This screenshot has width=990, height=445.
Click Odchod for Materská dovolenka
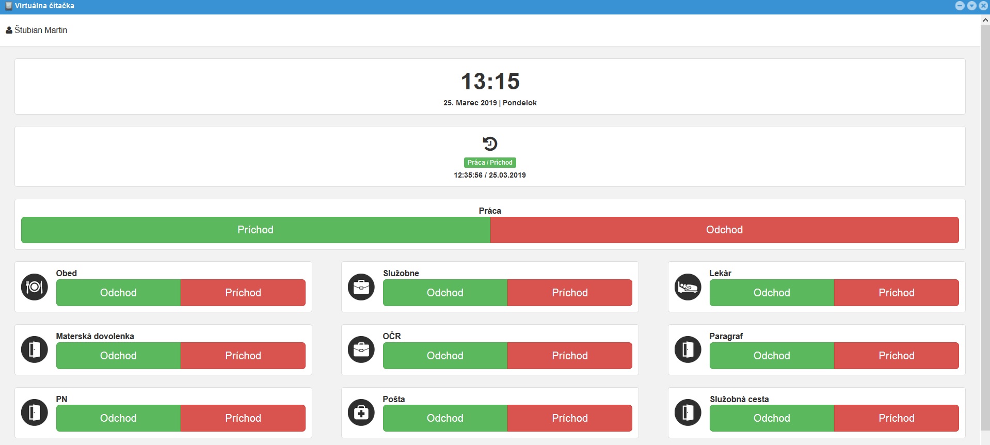tap(118, 356)
